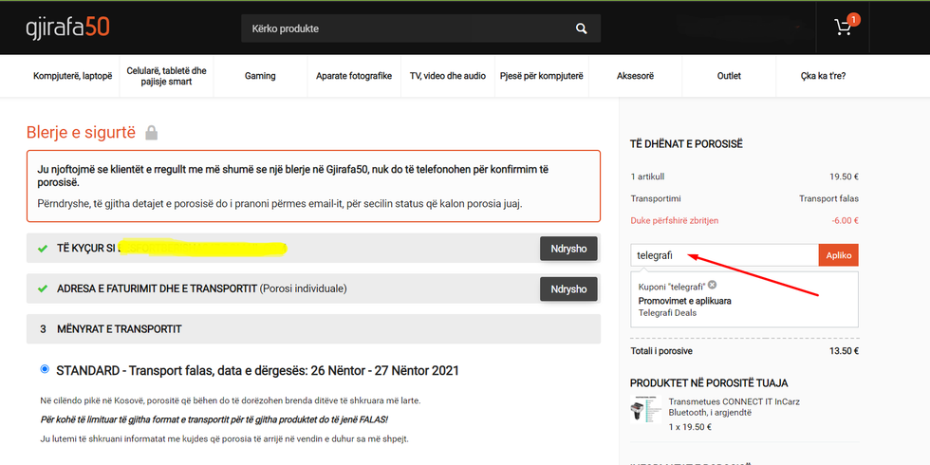
Task: Remove the telegrafi coupon with x icon
Action: point(712,285)
